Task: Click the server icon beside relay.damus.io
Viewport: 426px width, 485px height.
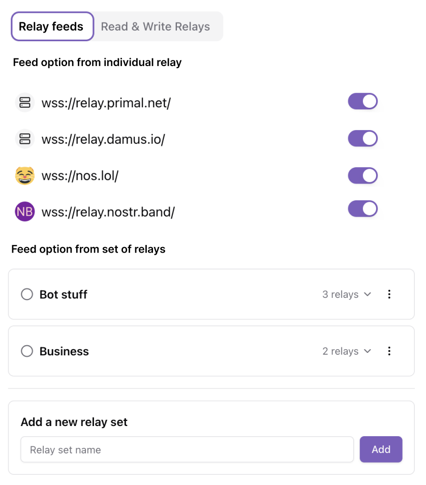Action: (25, 139)
